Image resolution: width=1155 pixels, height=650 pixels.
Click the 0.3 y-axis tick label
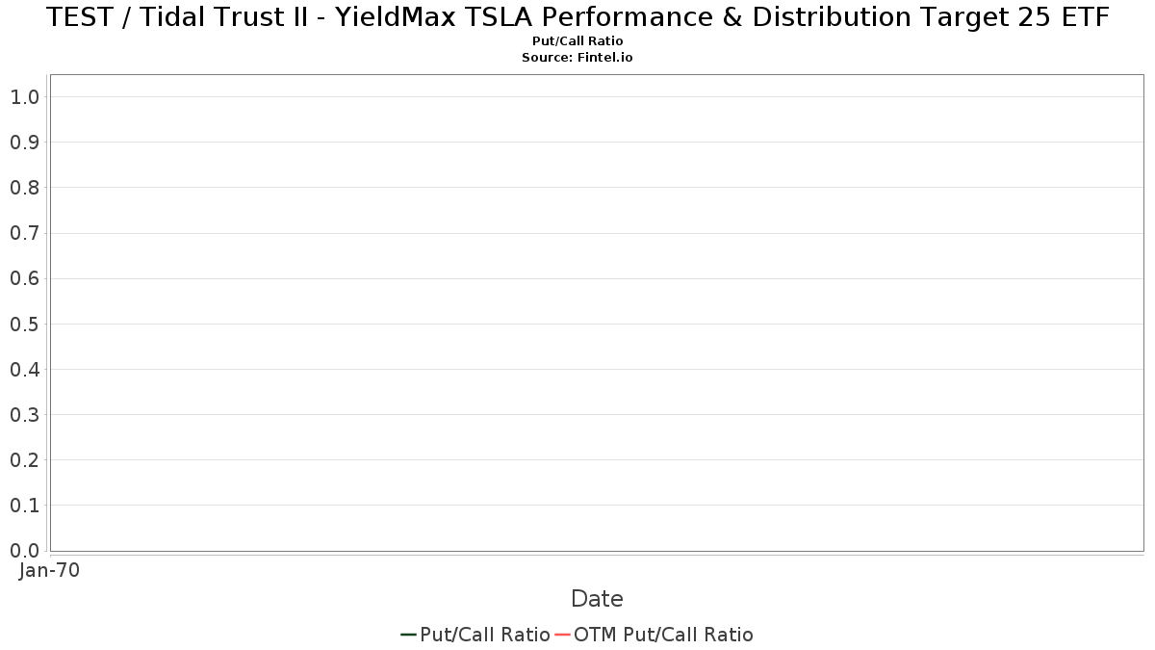[x=24, y=414]
